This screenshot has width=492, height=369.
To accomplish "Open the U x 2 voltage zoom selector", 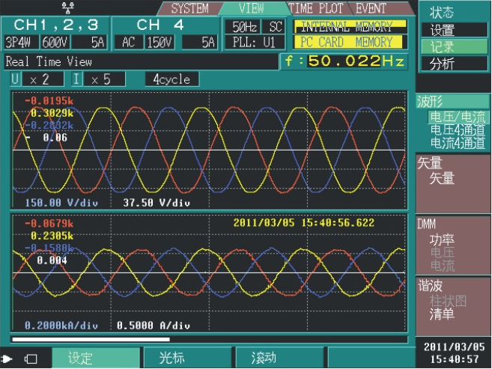I will pos(37,79).
